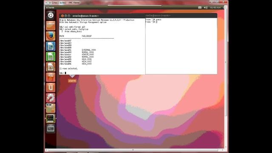
Task: Open the sound volume indicator
Action: pos(206,8)
